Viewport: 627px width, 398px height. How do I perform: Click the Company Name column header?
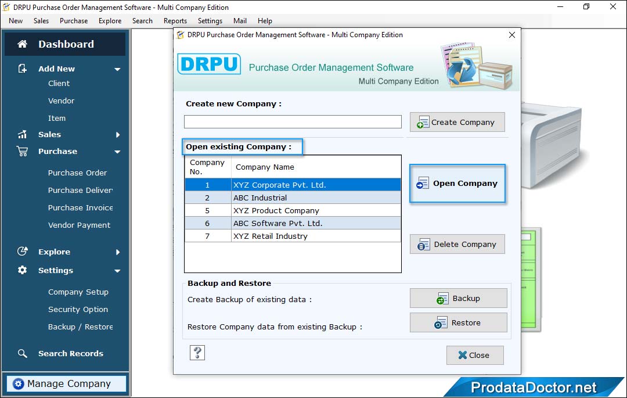316,167
